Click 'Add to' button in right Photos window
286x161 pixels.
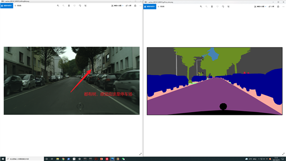click(161, 7)
